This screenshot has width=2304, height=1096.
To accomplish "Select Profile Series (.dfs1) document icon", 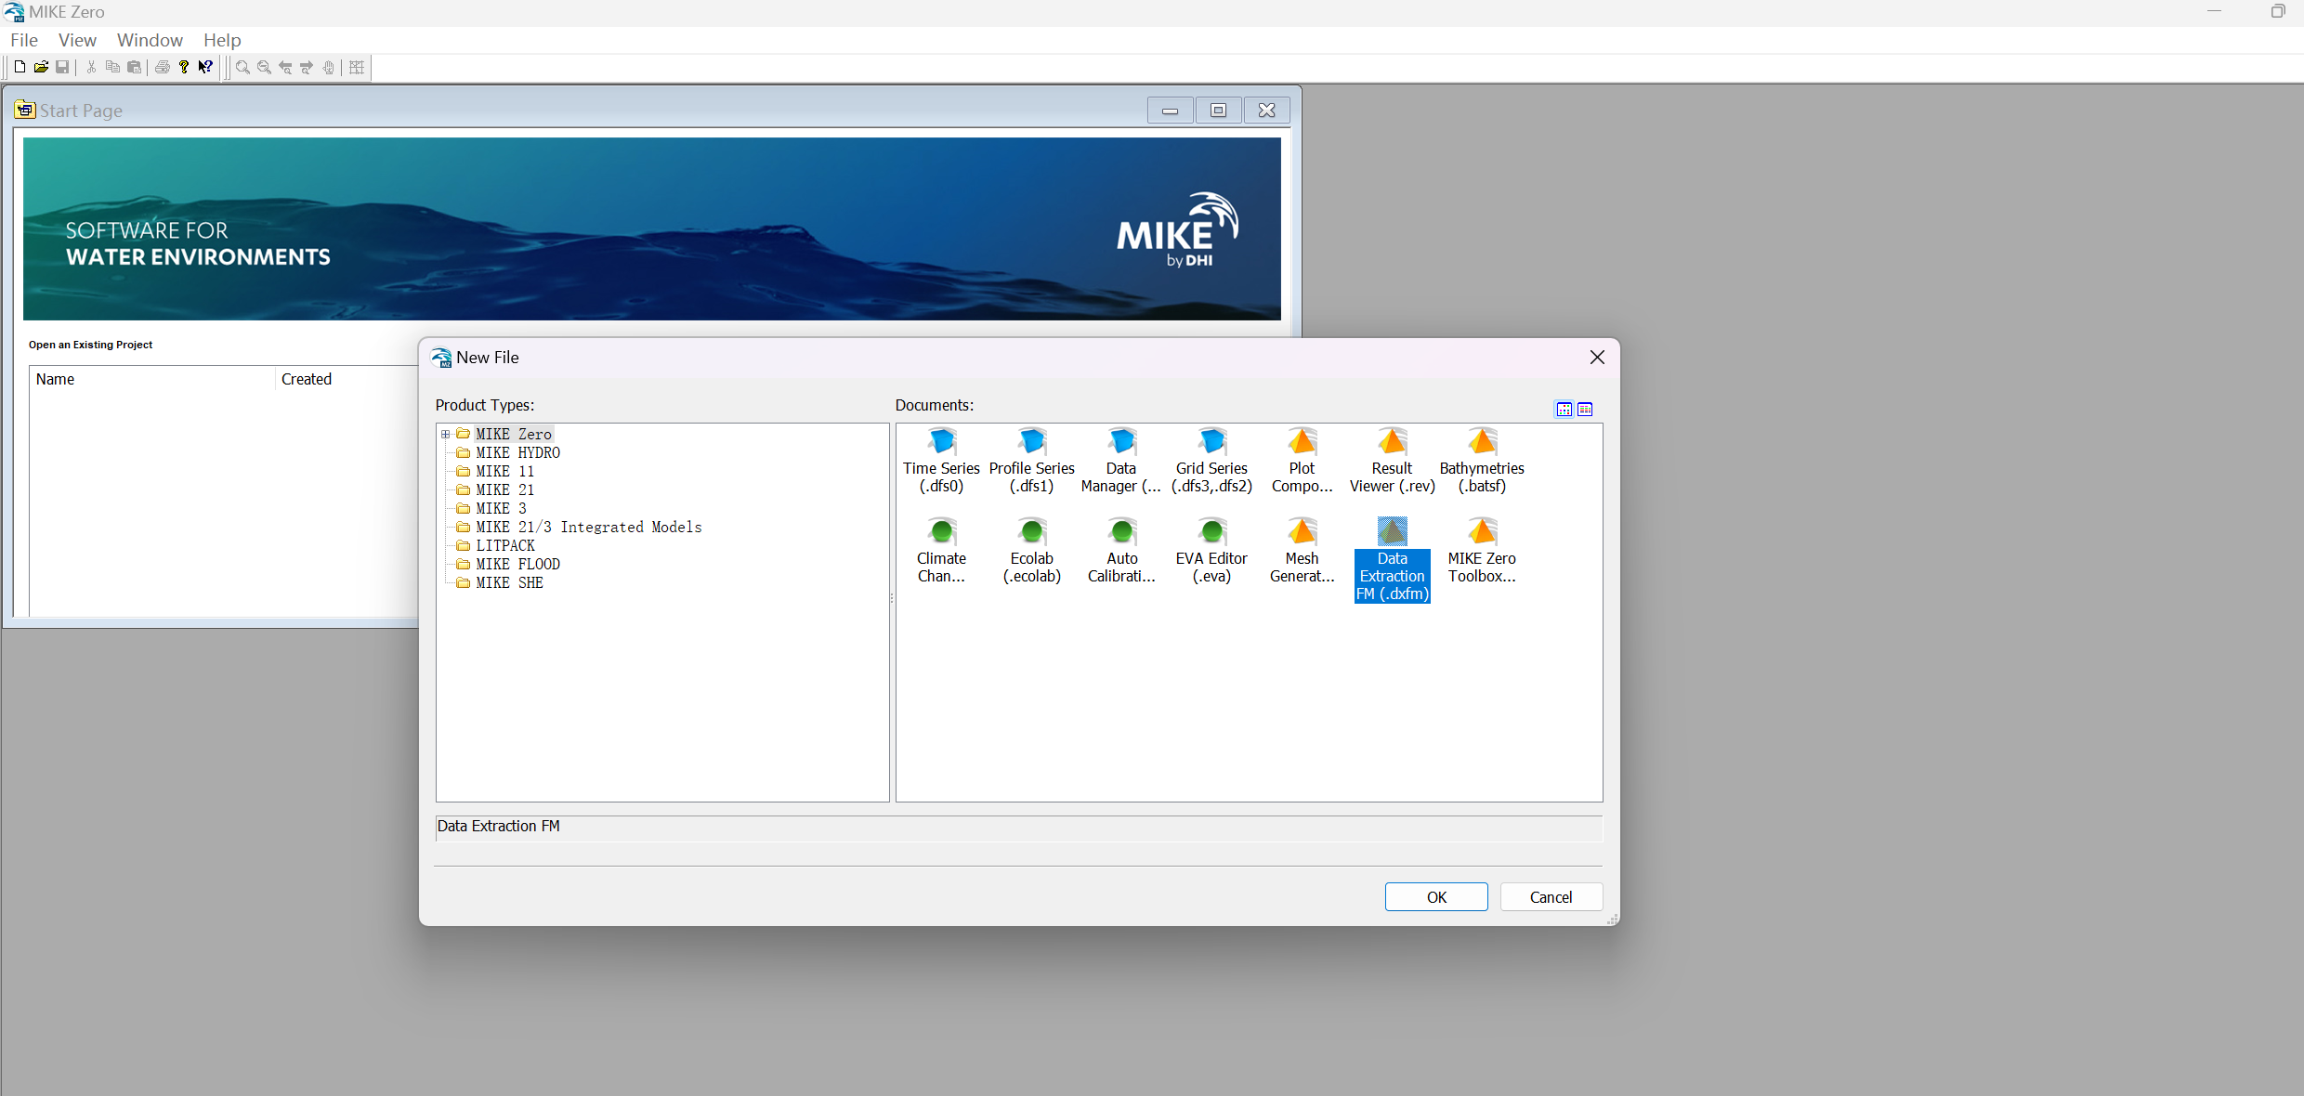I will pos(1031,462).
